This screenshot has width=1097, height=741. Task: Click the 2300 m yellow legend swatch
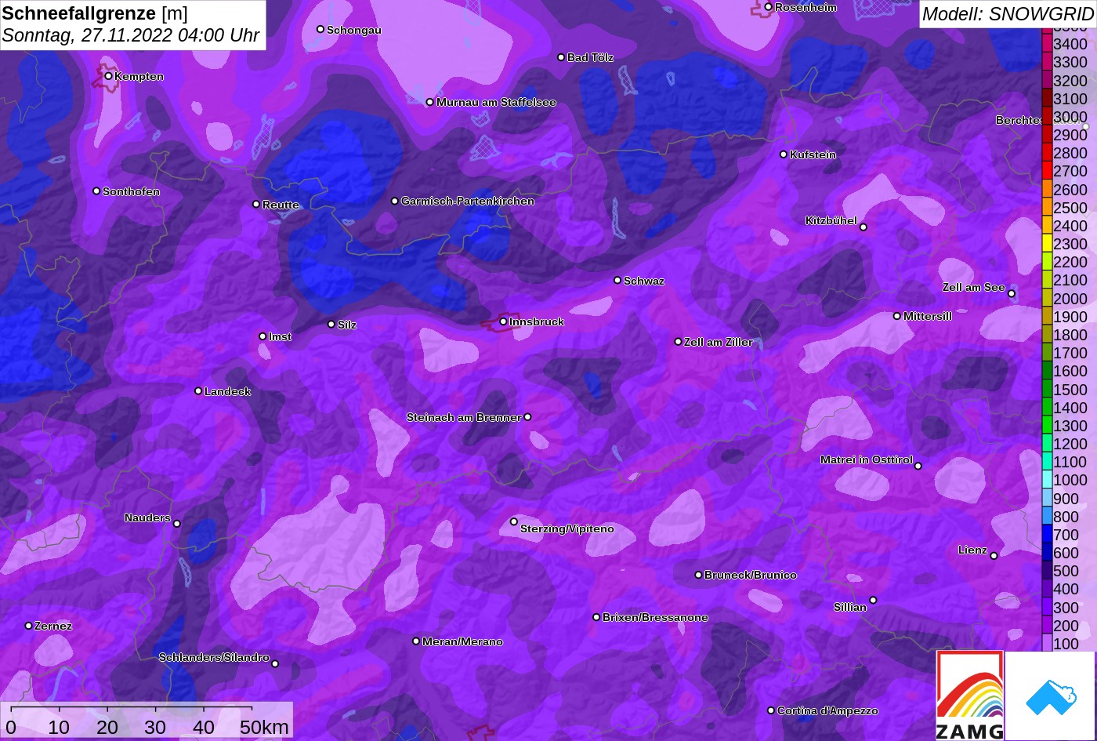point(1047,244)
